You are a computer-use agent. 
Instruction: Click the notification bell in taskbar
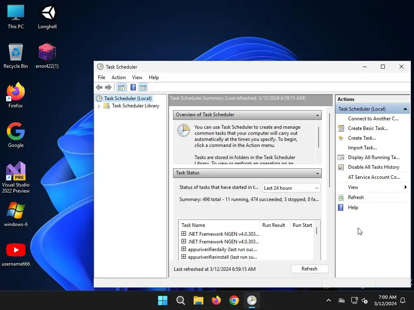[403, 300]
